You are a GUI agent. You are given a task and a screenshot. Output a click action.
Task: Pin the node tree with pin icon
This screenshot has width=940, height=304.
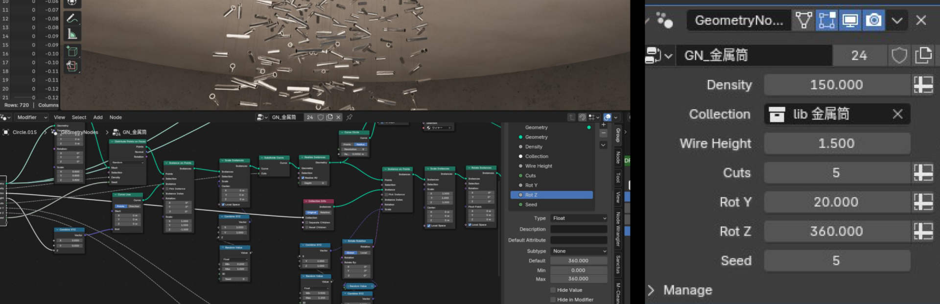click(x=349, y=117)
